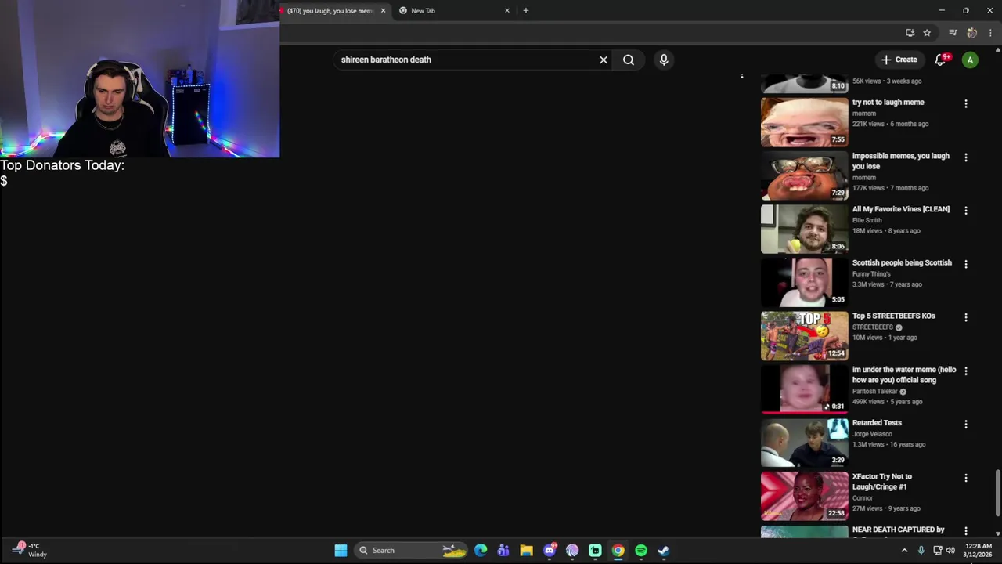Open 'Scottish people being Scottish' title link
The width and height of the screenshot is (1002, 564).
[902, 262]
